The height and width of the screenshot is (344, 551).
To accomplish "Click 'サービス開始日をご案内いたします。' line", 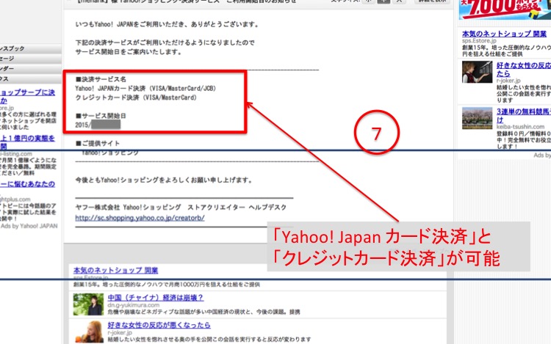I will pos(129,52).
